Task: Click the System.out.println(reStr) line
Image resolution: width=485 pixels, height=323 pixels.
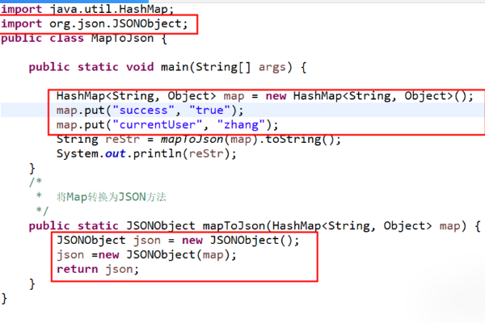Action: point(146,153)
